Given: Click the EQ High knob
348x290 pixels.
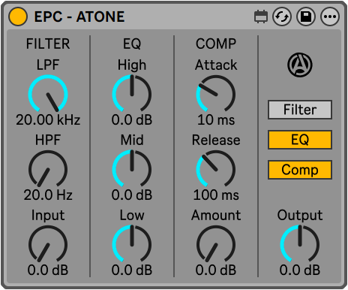Looking at the screenshot, I should [132, 94].
